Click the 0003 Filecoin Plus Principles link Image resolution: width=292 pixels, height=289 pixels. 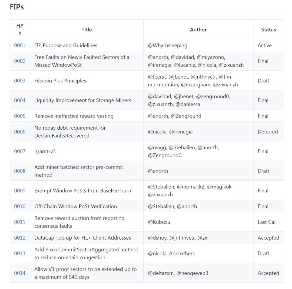(x=20, y=80)
